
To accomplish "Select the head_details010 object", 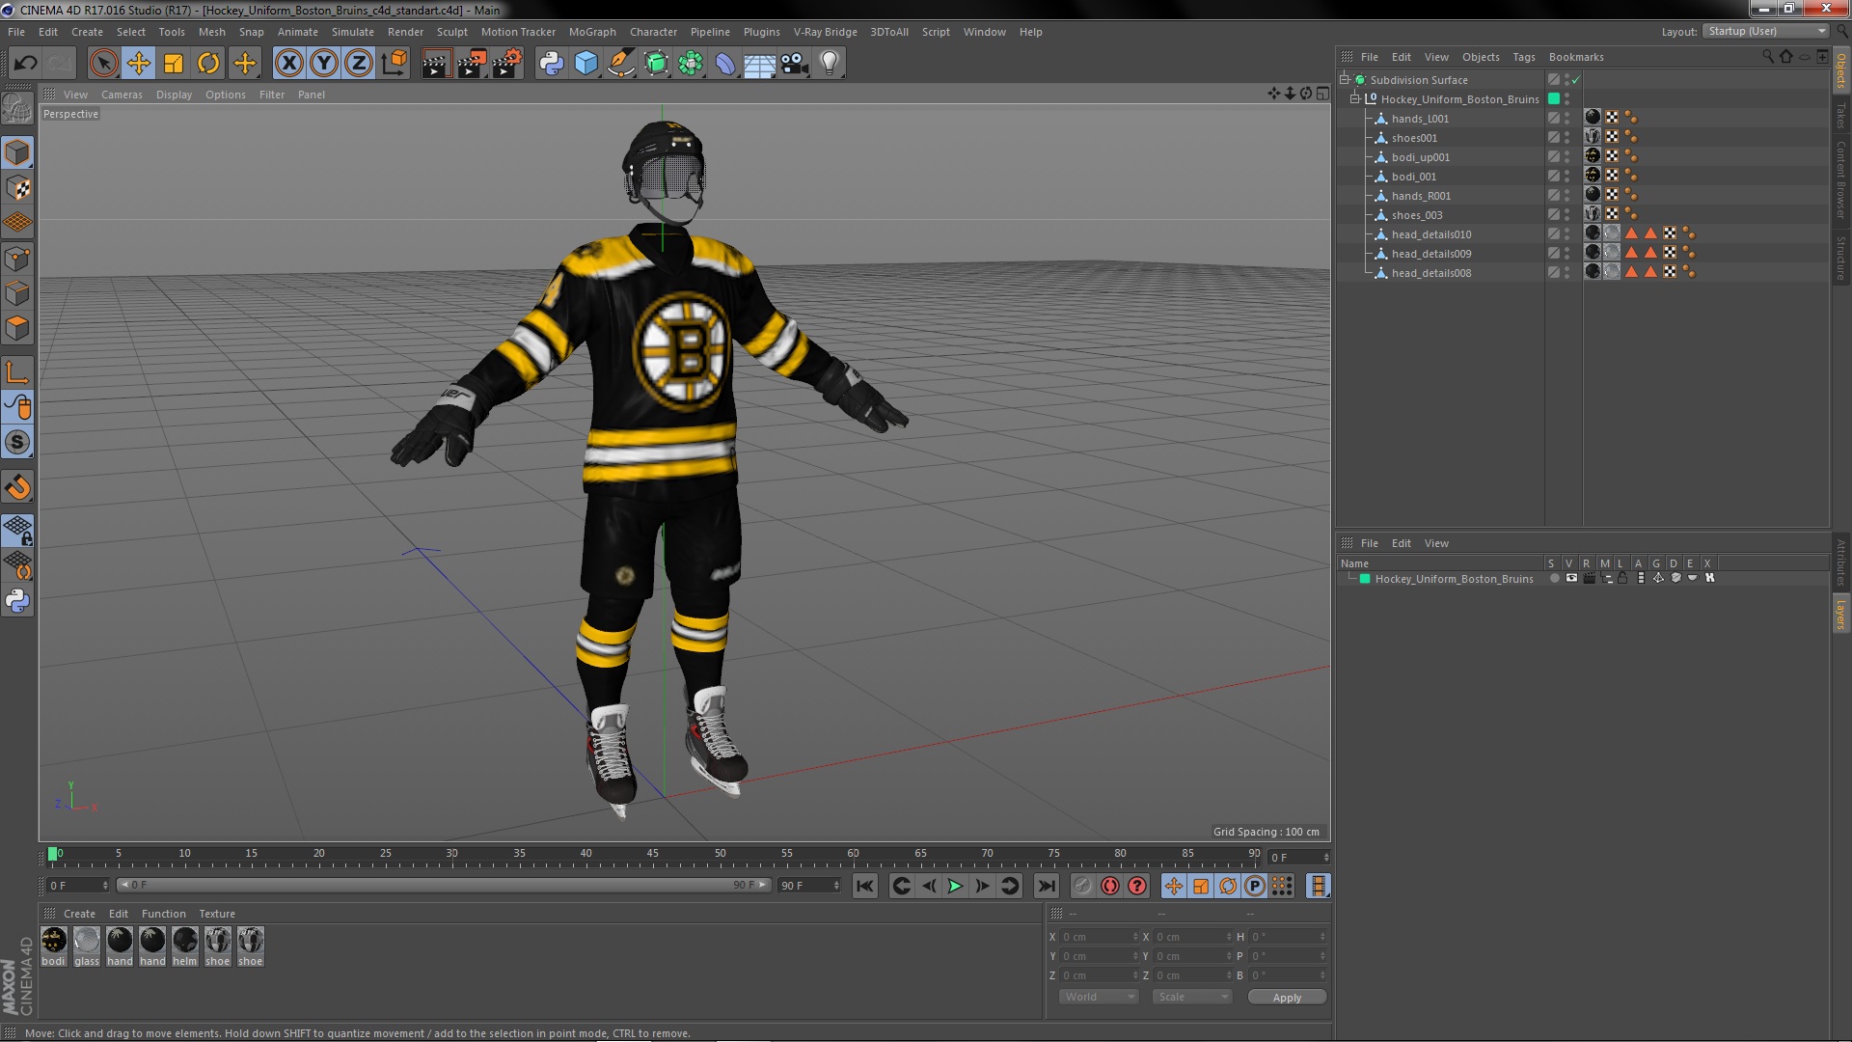I will [1430, 234].
